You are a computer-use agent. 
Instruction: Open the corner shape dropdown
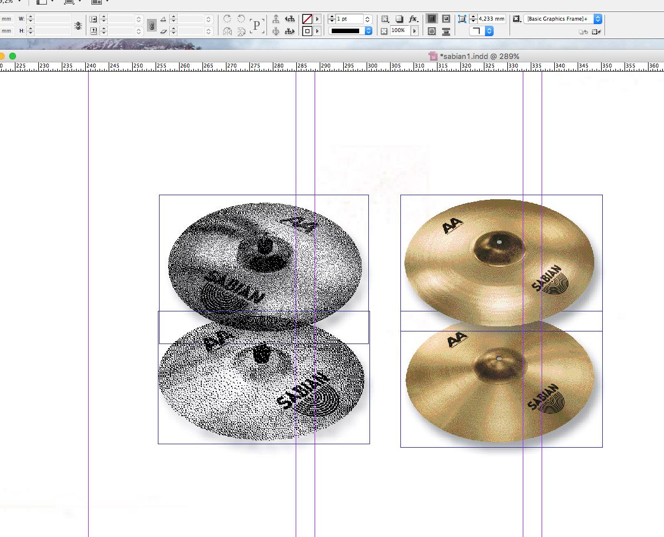(489, 31)
